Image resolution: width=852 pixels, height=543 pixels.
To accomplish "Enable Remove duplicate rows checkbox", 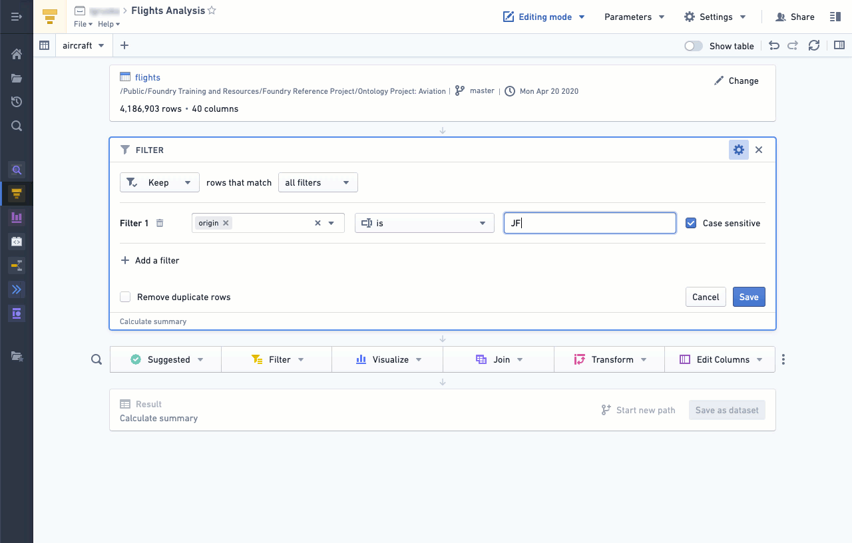I will [125, 297].
